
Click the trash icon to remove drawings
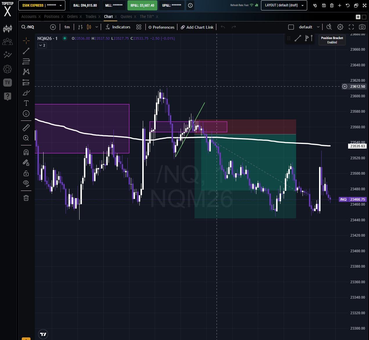[26, 198]
